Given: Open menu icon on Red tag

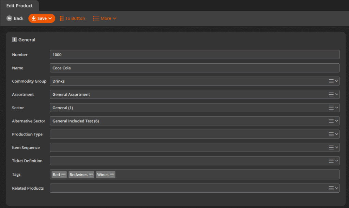Looking at the screenshot, I should click(63, 175).
